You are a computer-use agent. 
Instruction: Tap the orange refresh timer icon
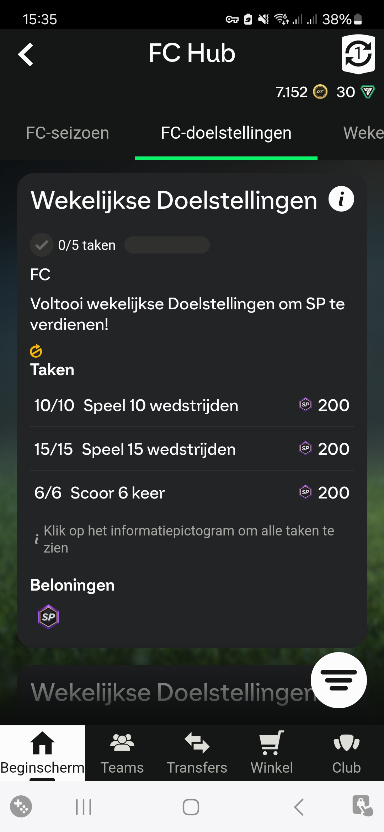click(36, 351)
